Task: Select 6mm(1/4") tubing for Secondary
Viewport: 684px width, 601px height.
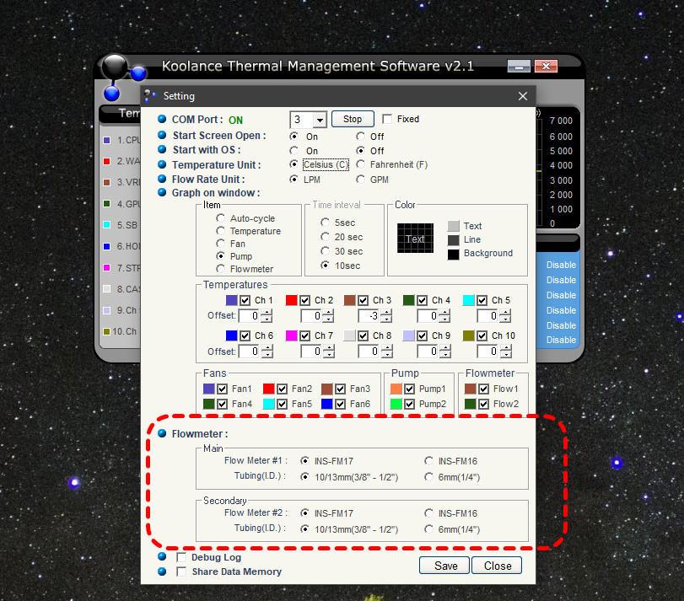Action: click(428, 529)
